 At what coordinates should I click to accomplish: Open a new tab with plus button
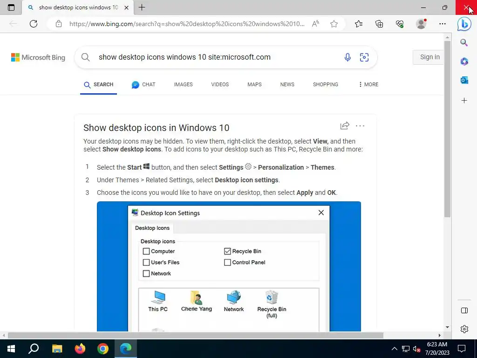coord(142,7)
